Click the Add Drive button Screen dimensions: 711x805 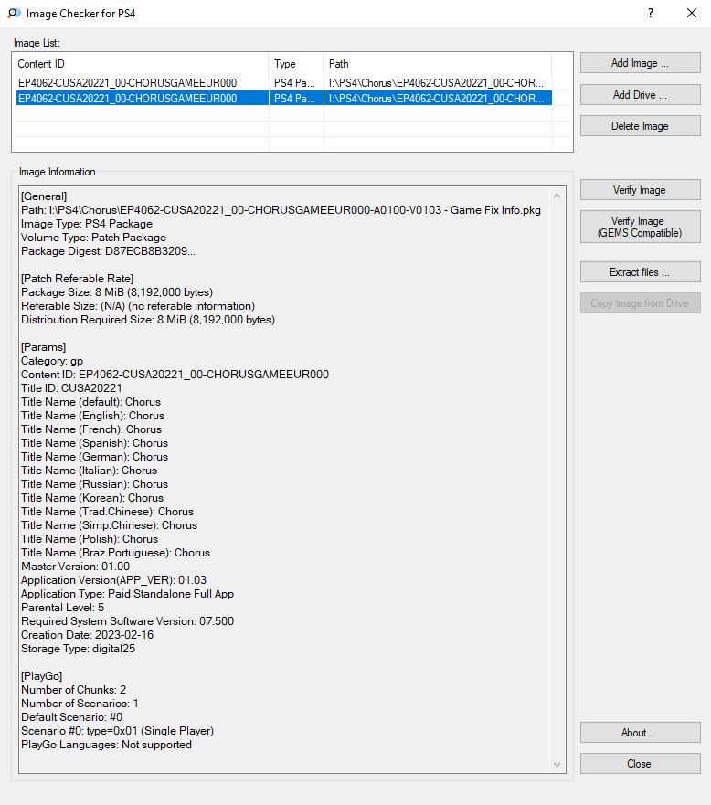(640, 95)
